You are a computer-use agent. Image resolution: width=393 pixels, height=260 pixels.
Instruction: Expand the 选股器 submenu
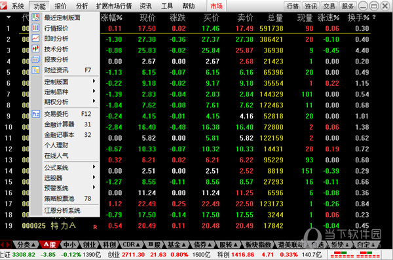point(94,177)
